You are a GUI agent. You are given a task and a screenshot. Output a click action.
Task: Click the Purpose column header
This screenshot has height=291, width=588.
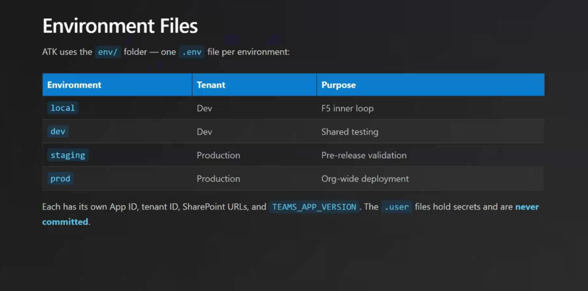pyautogui.click(x=338, y=85)
